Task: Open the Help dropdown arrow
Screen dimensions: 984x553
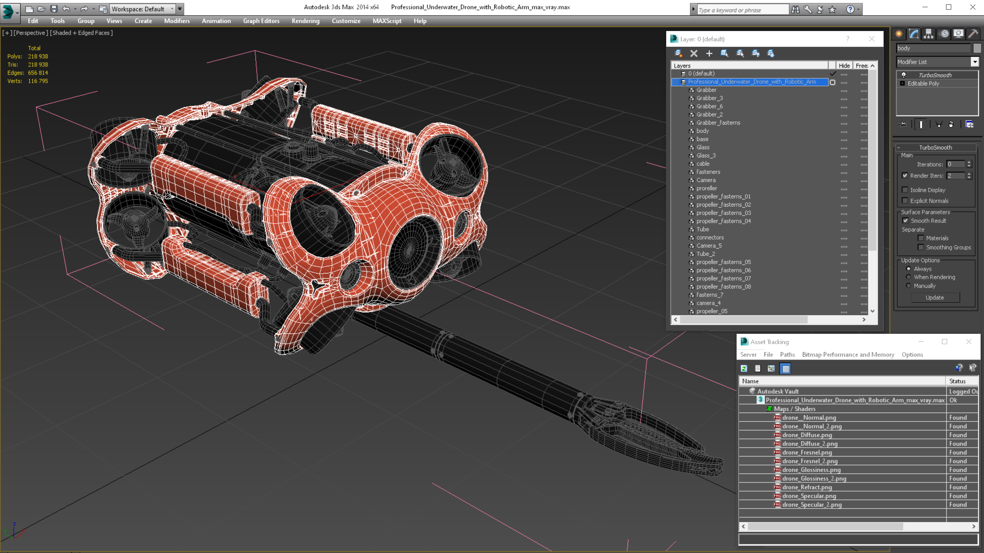Action: pos(859,10)
